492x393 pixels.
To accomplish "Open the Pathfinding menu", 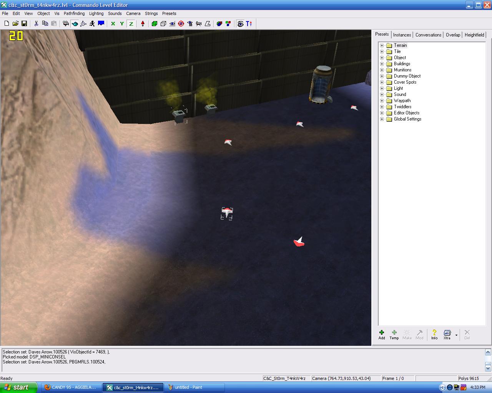I will (x=74, y=13).
